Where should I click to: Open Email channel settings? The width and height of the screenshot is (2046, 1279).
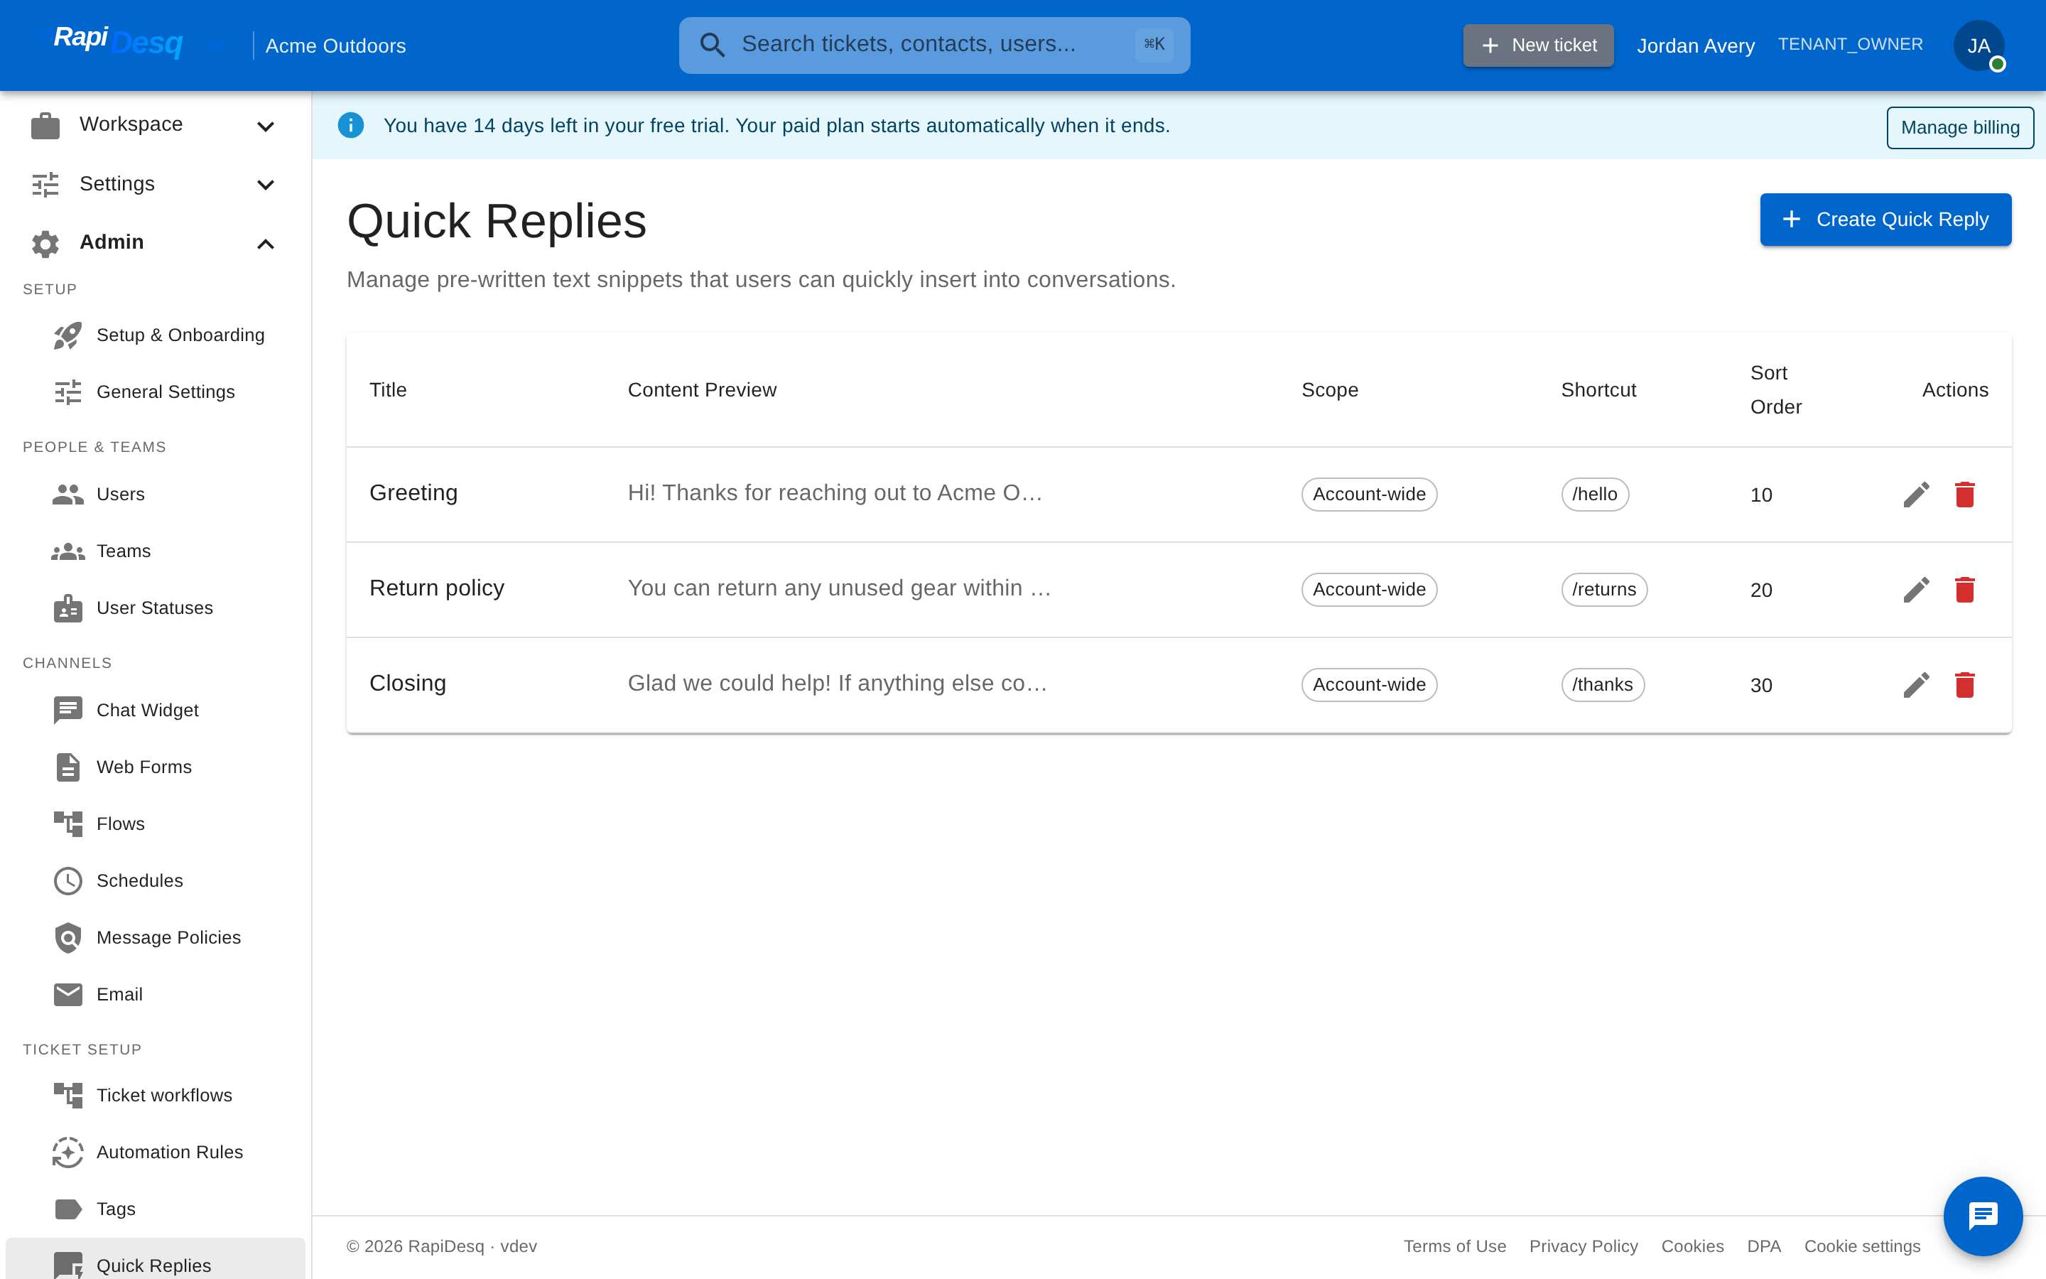coord(156,995)
